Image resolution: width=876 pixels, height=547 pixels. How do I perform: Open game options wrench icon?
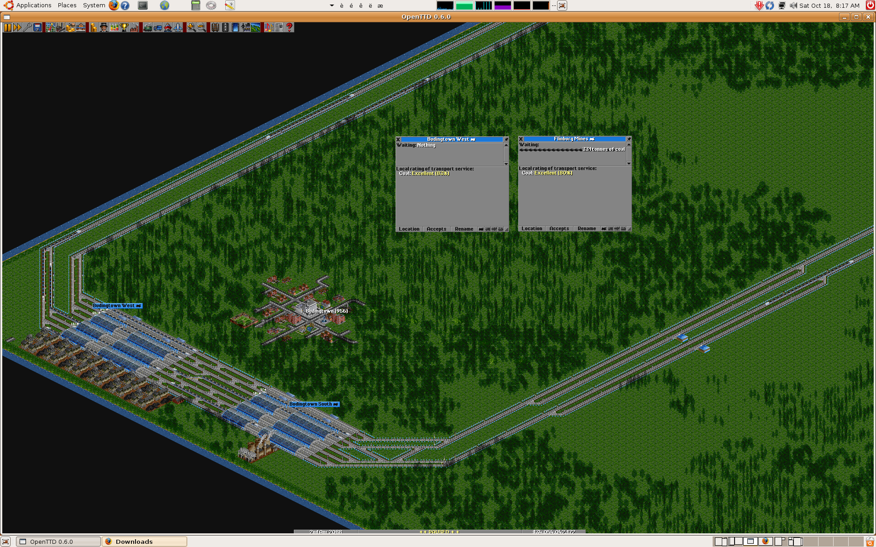27,27
